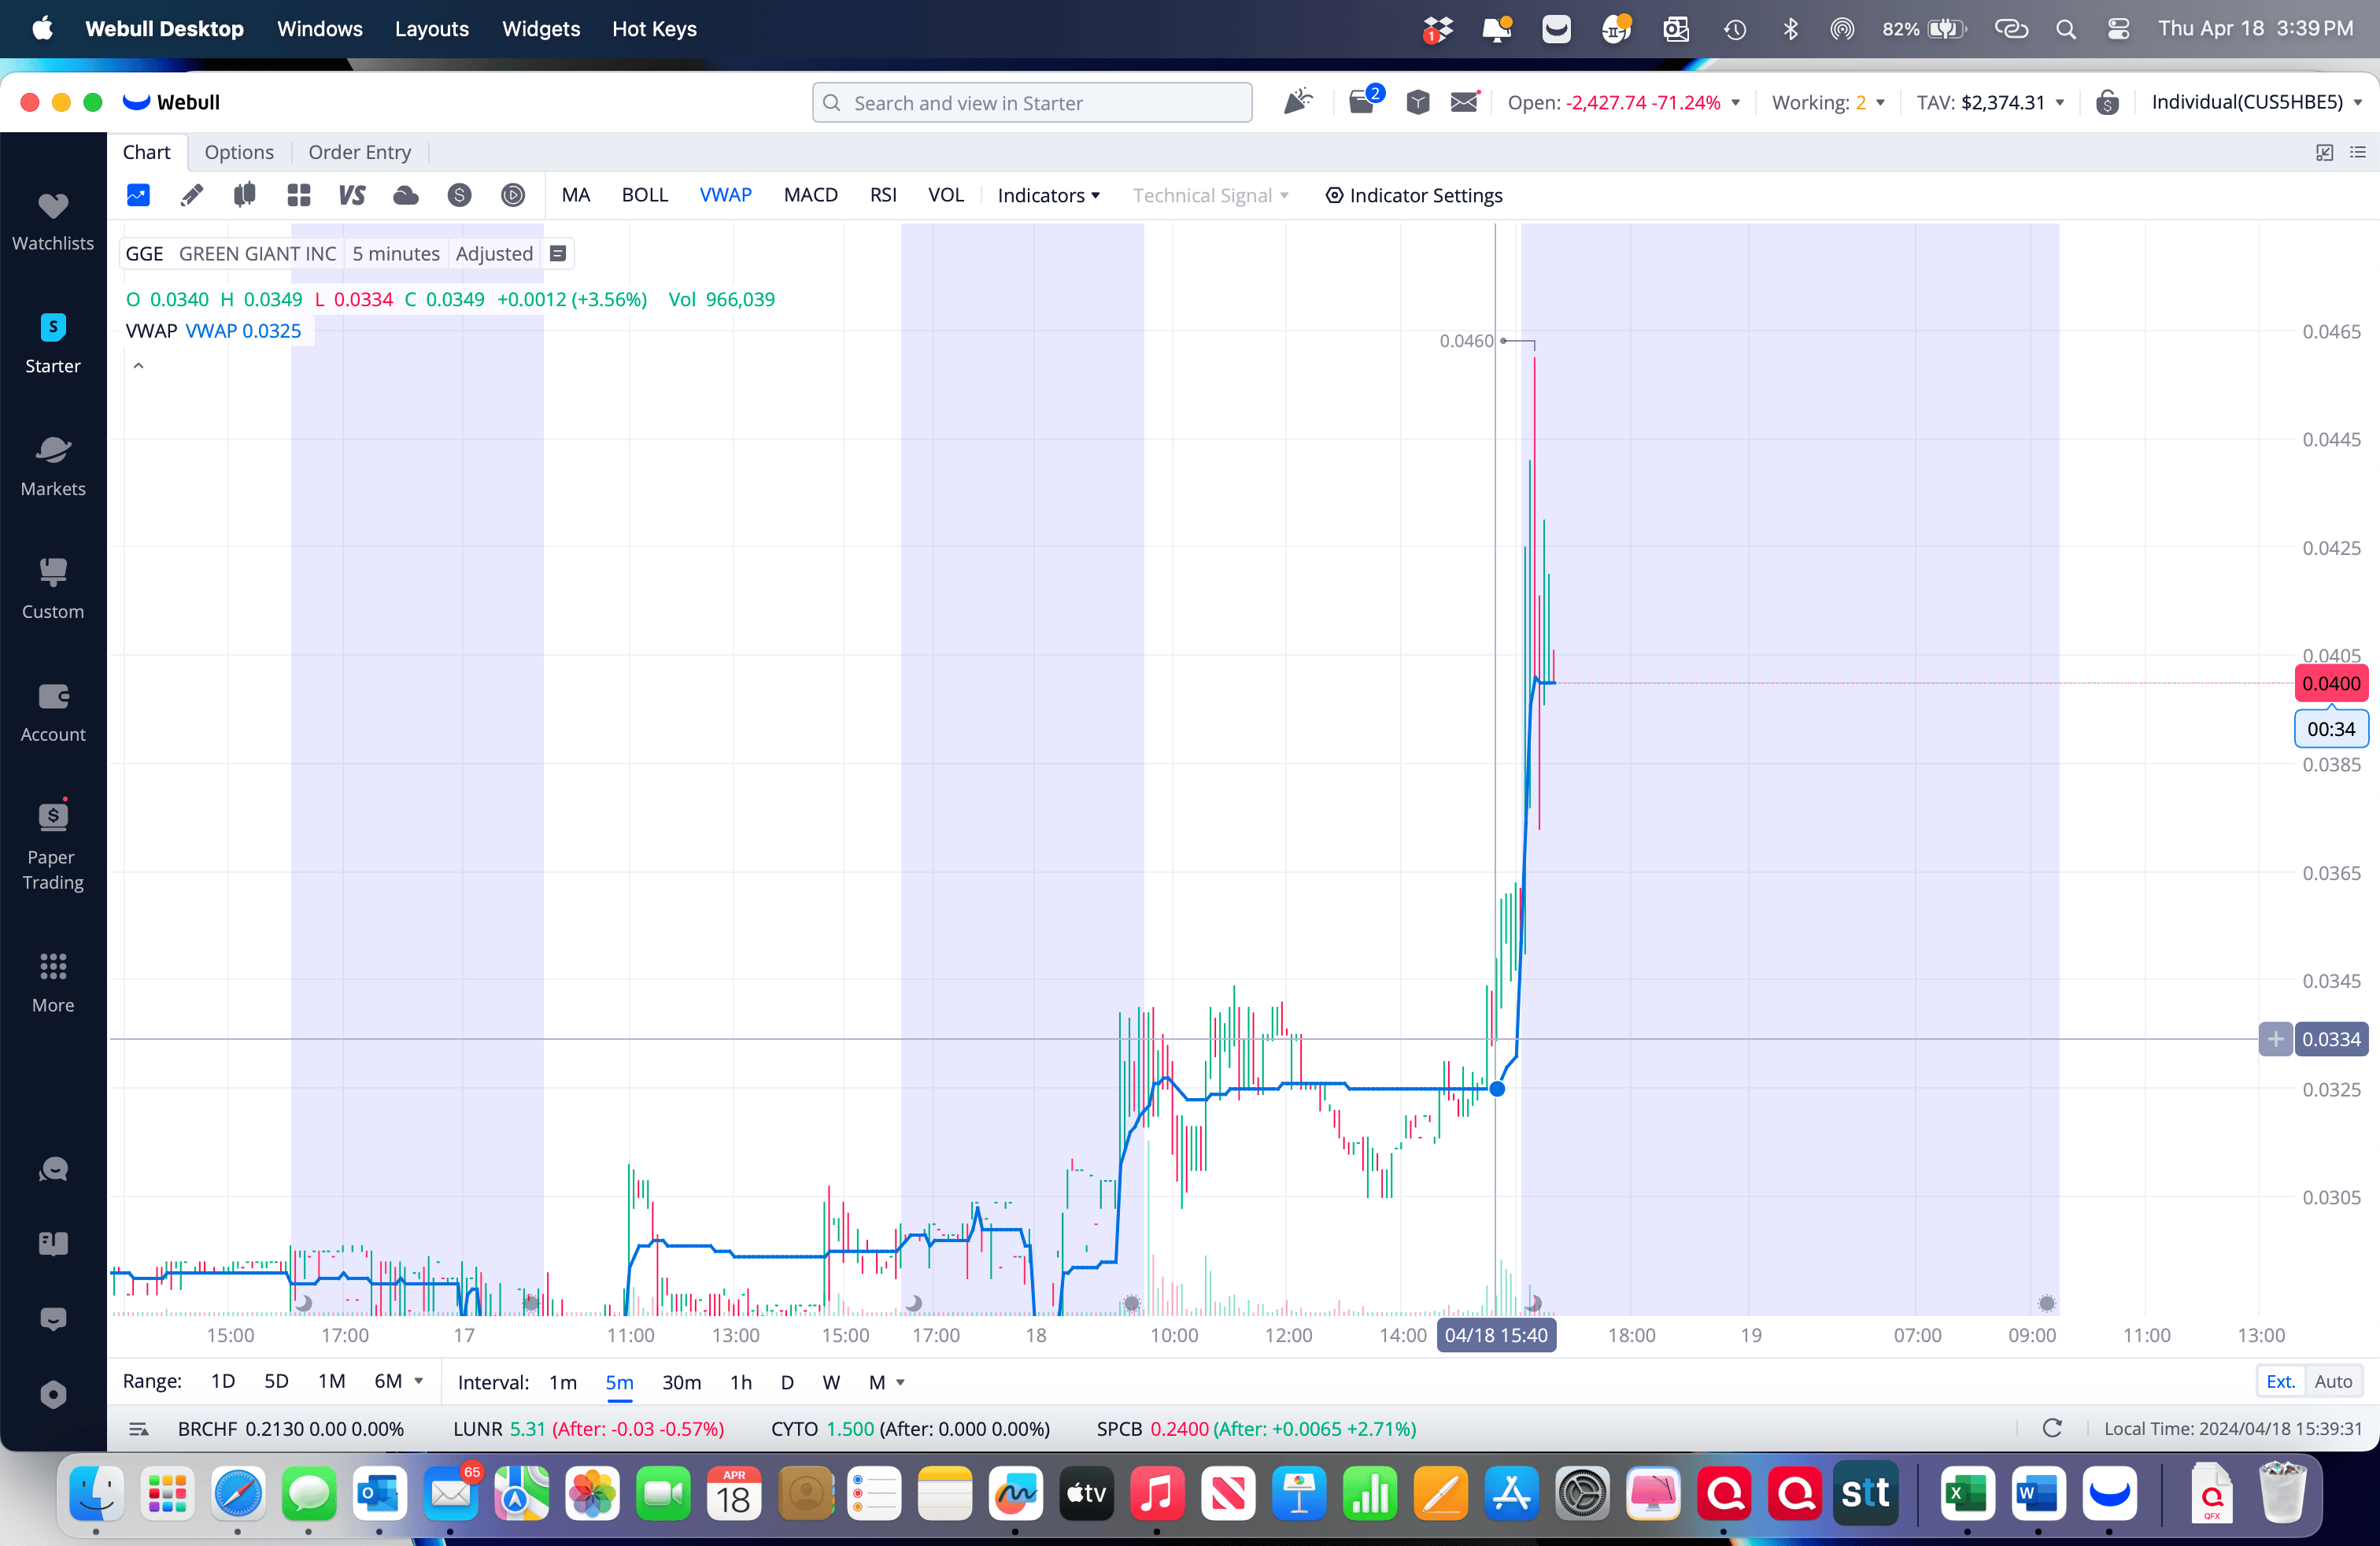Open the Individual account selector dropdown
This screenshot has height=1546, width=2380.
pyautogui.click(x=2256, y=102)
